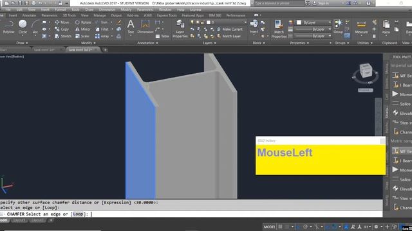Expand the Utilities panel
This screenshot has height=231, width=412.
[365, 43]
